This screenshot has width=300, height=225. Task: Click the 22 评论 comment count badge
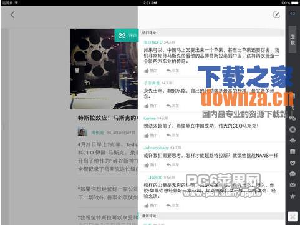[x=127, y=36]
